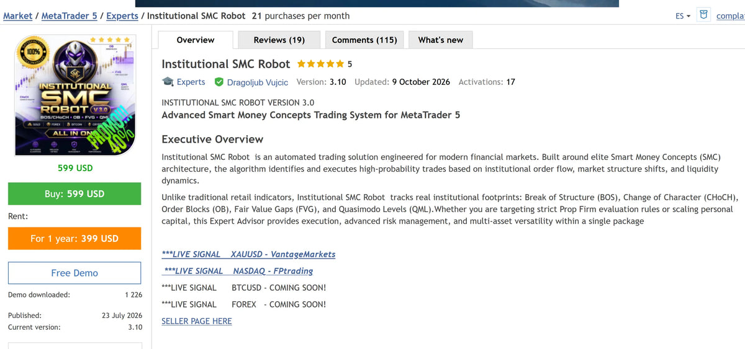Screen dimensions: 745x349
Task: Click the published date 23 July 2026
Action: coord(122,316)
